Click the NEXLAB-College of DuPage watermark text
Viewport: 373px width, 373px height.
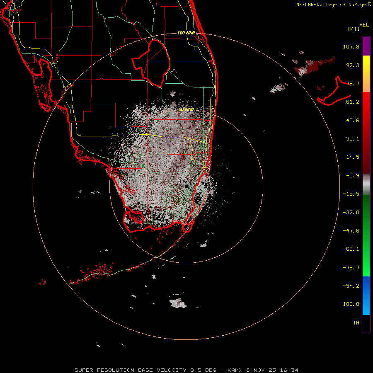pos(333,5)
